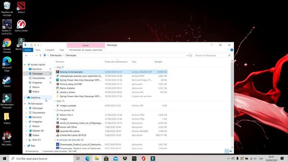Collapse the Hoy (7) group
The image size is (288, 162).
tap(55, 67)
